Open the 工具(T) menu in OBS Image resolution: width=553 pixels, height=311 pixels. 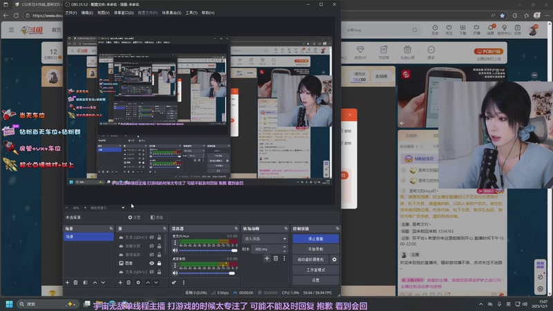191,12
